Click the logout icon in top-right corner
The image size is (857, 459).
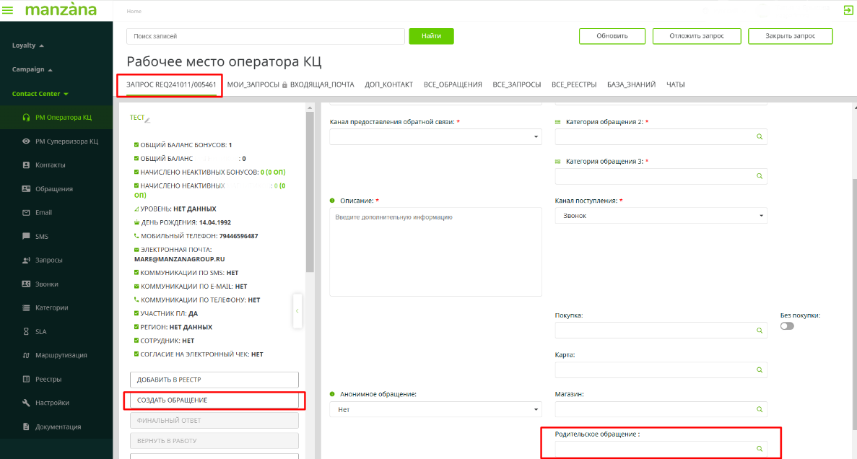pos(848,10)
